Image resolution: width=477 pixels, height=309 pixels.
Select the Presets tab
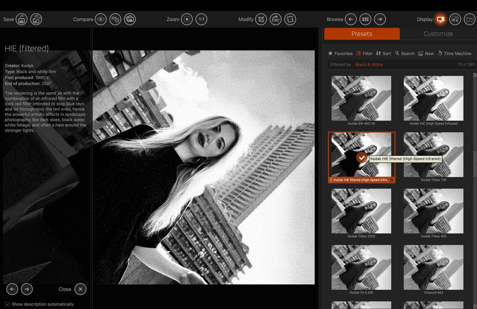(x=362, y=34)
